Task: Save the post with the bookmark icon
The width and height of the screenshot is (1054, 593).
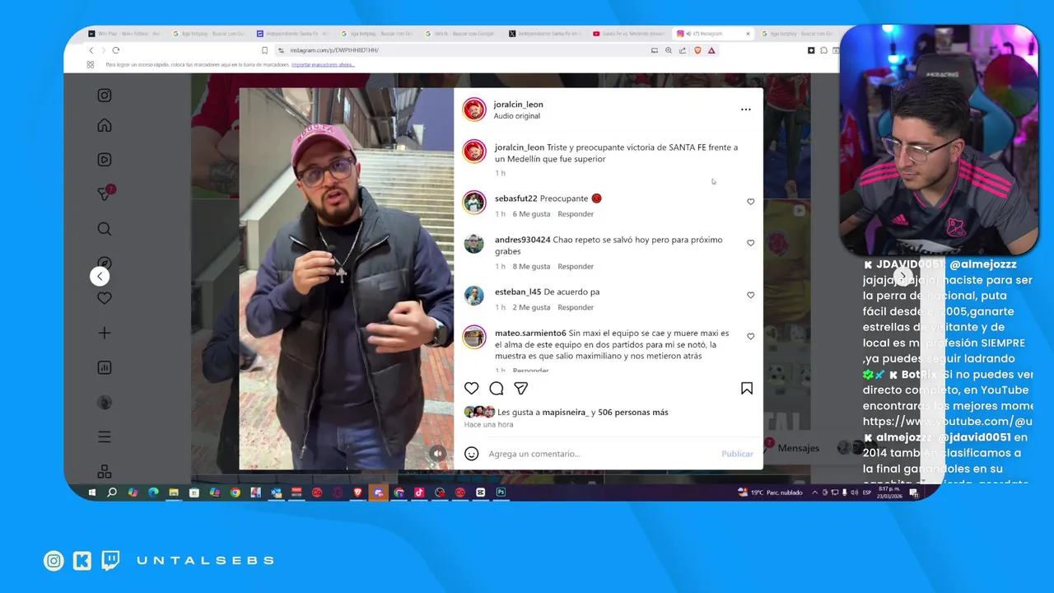Action: [x=747, y=388]
